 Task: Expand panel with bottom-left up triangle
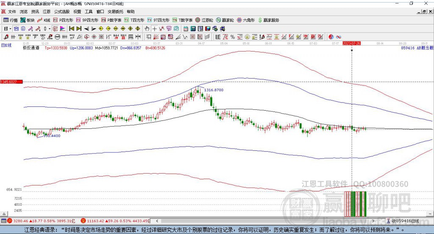[x=4, y=214]
